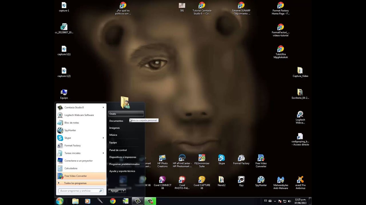Open Programas predeterminados
366x205 pixels.
coord(126,164)
